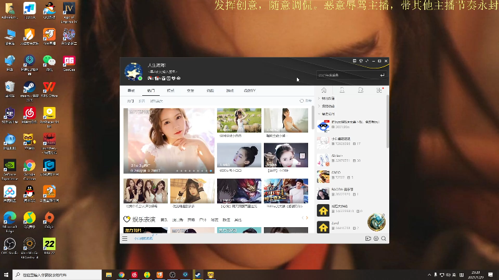Open File Explorer from the taskbar
The height and width of the screenshot is (280, 499).
click(109, 274)
